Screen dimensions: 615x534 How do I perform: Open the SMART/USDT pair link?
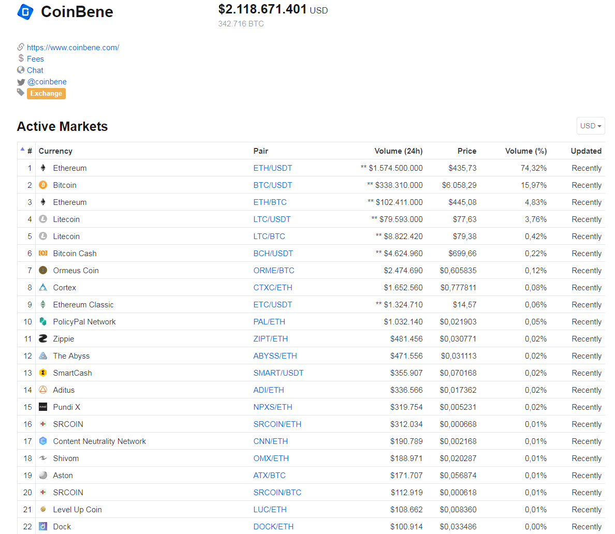(x=279, y=373)
